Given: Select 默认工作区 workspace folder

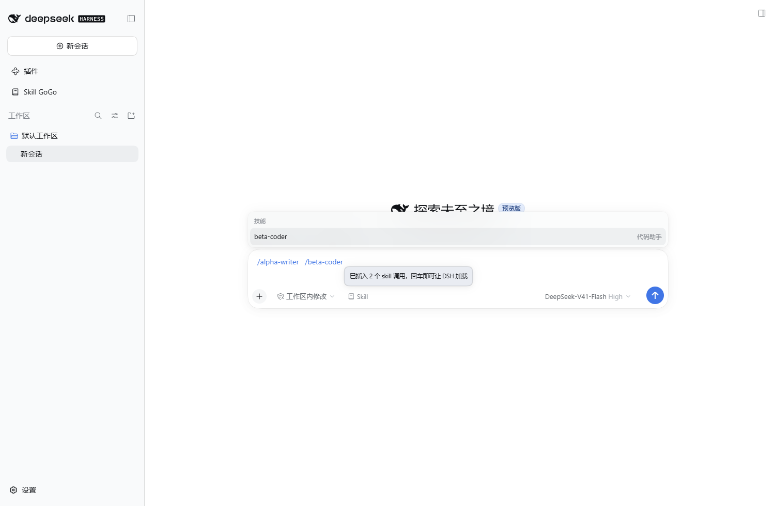Looking at the screenshot, I should pyautogui.click(x=72, y=136).
